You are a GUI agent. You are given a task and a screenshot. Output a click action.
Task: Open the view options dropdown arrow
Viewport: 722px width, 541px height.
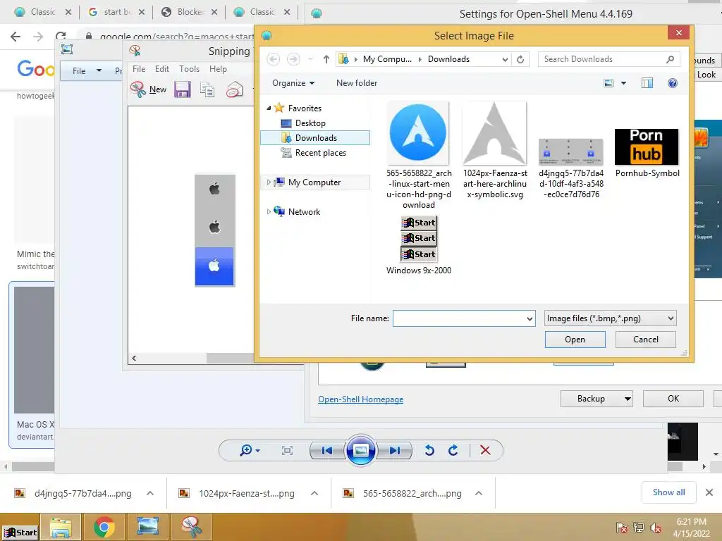[623, 83]
